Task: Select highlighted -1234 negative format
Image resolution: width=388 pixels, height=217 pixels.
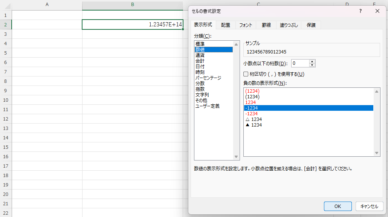Action: (x=309, y=108)
